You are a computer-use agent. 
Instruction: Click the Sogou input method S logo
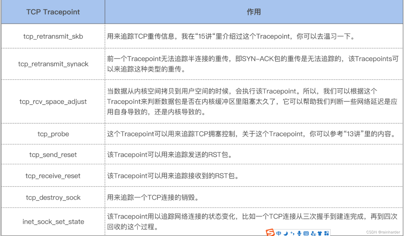point(270,232)
